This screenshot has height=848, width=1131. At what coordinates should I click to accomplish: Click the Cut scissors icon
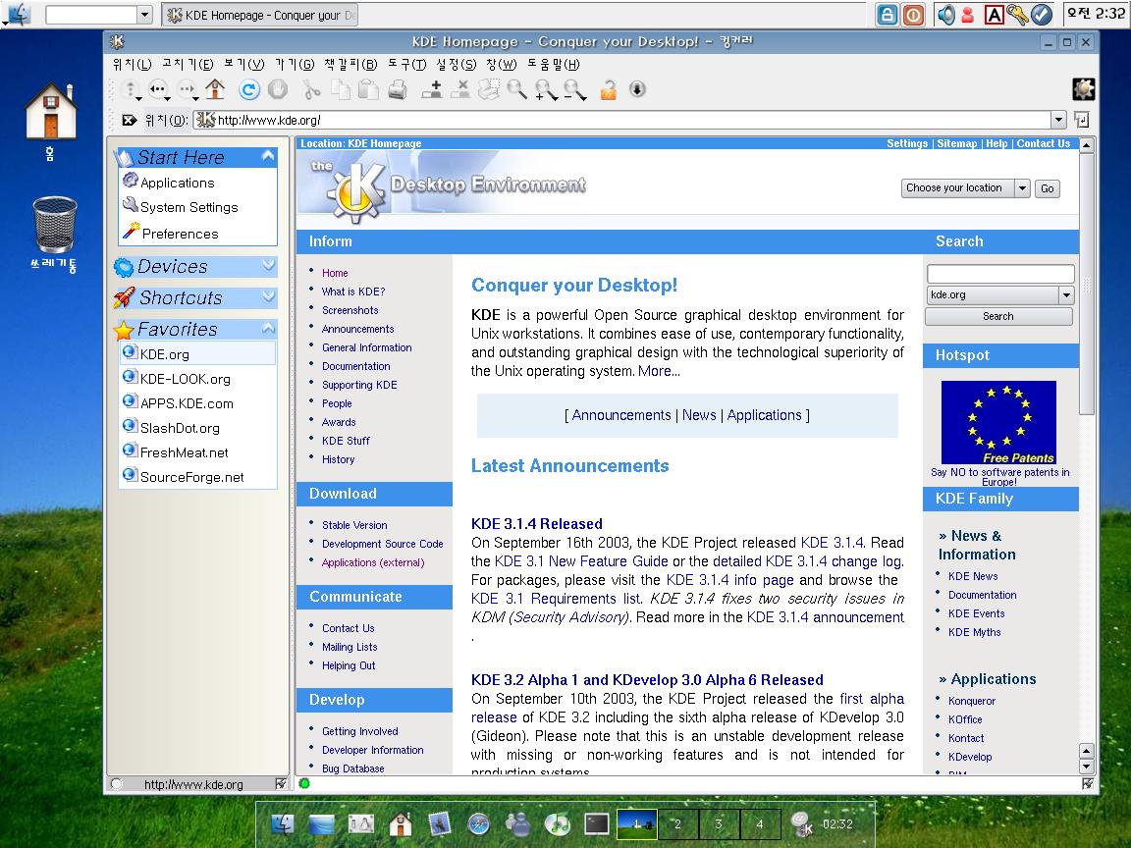pyautogui.click(x=311, y=89)
